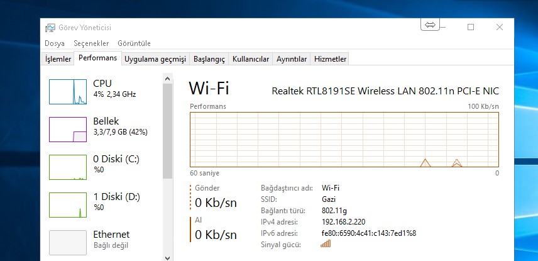
Task: Open the 0 Diski (C:) graph thumbnail
Action: (68, 167)
